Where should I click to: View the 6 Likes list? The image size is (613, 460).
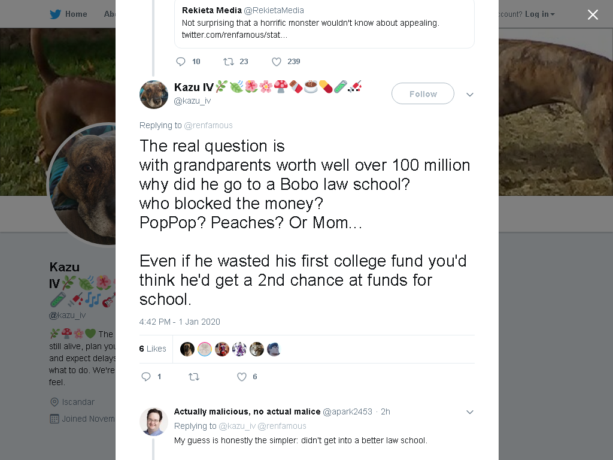(153, 349)
